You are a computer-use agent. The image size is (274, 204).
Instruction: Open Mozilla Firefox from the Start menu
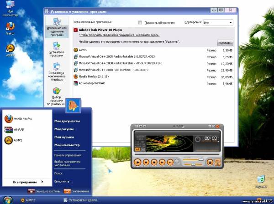[18, 119]
